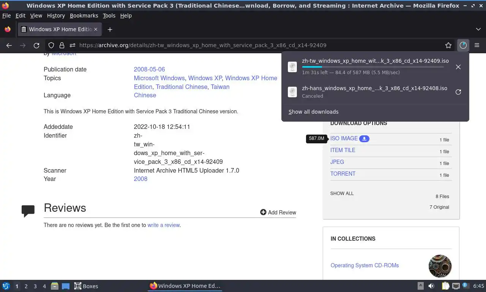
Task: Open the Help menu
Action: 126,16
